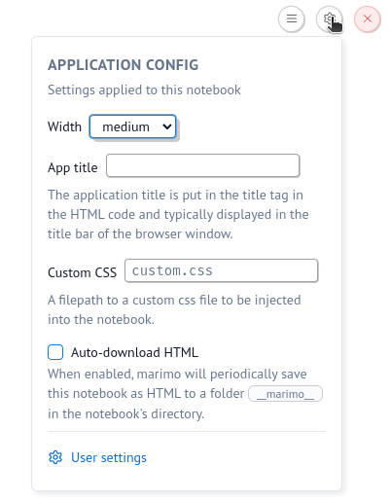Enable the Auto-download HTML checkbox
390x501 pixels.
tap(55, 352)
